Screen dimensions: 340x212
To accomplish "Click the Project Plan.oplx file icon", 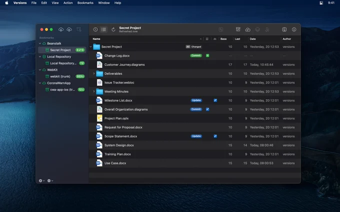I will (x=99, y=118).
